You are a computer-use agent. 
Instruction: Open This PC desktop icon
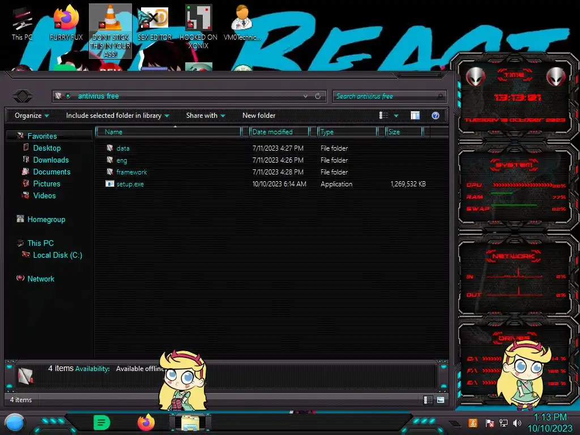(x=22, y=23)
